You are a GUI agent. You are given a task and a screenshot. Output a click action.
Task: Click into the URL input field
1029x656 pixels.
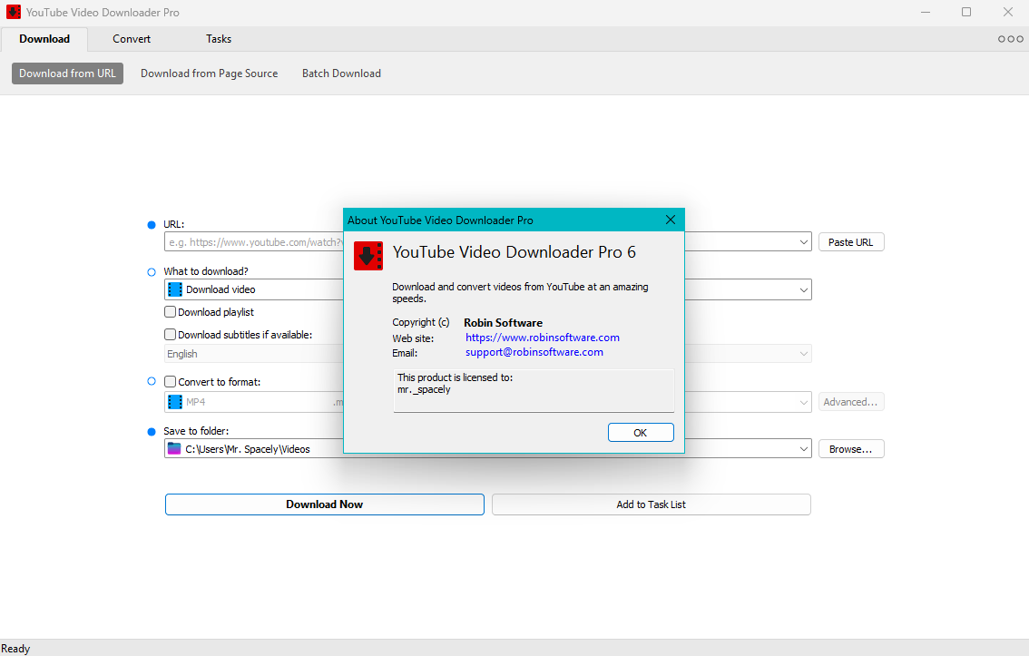tap(253, 242)
